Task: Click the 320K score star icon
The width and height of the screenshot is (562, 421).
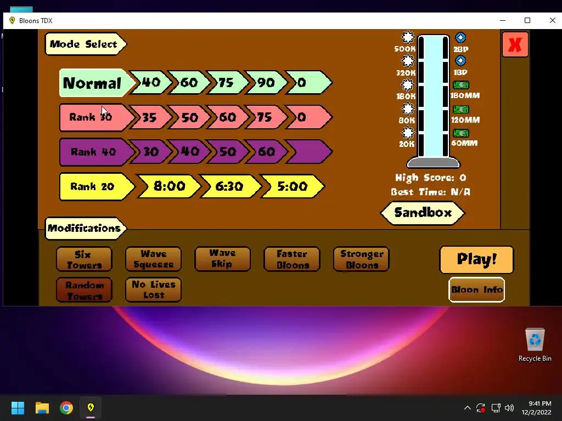Action: [408, 61]
